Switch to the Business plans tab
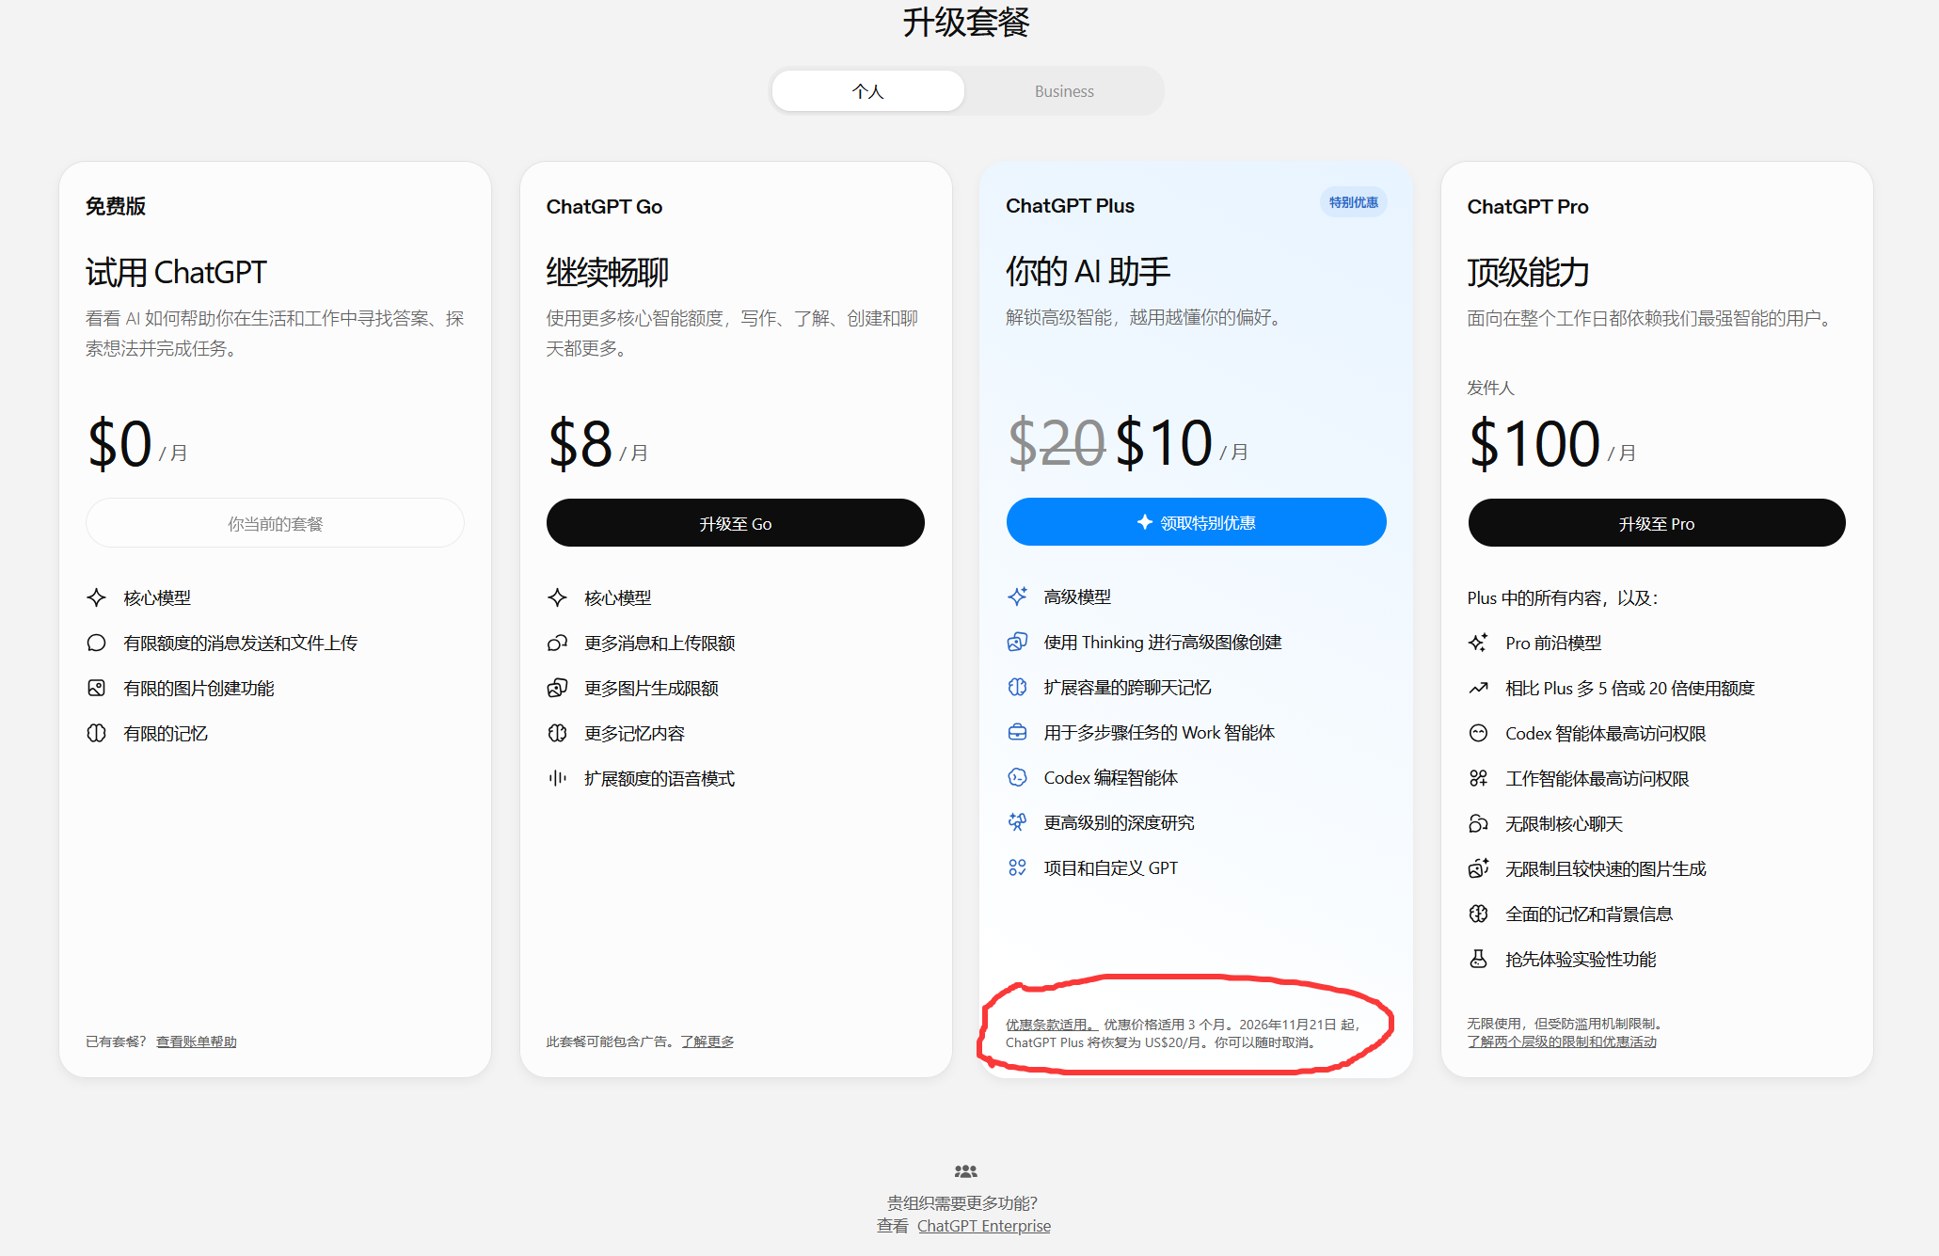Image resolution: width=1939 pixels, height=1256 pixels. tap(1064, 91)
